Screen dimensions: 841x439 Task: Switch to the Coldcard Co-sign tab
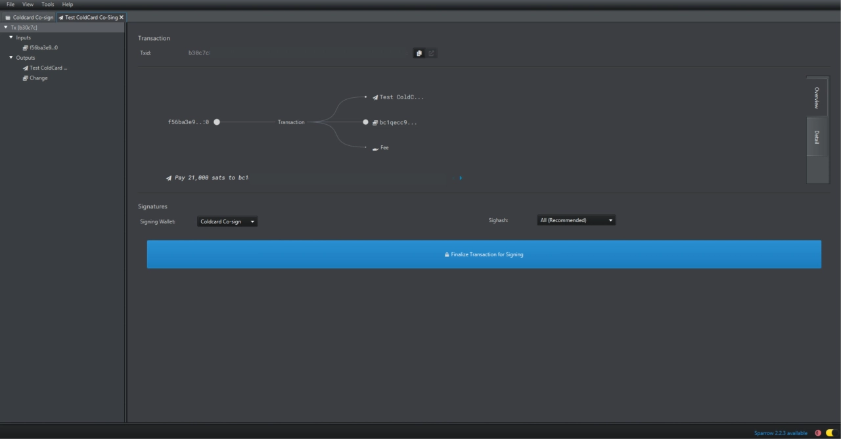[29, 18]
